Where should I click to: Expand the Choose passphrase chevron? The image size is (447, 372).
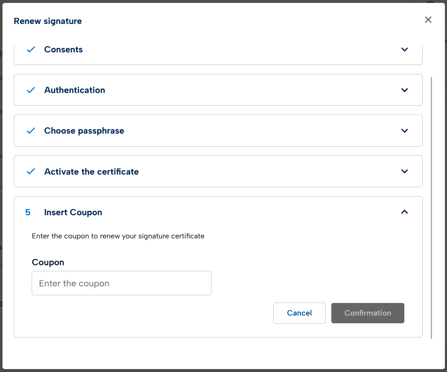404,131
